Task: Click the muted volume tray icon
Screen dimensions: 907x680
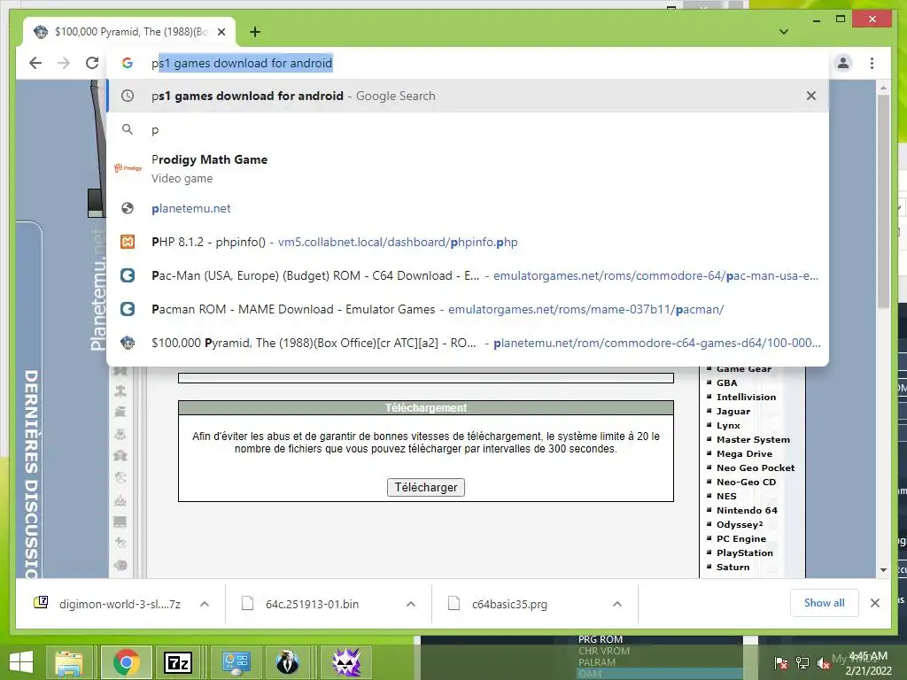Action: click(823, 663)
